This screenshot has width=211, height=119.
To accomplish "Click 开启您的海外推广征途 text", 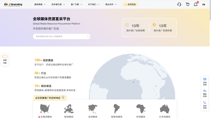I will 46,28.
